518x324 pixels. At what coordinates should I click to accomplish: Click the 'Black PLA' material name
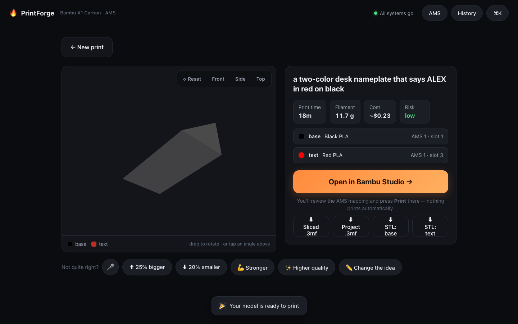[x=336, y=136]
